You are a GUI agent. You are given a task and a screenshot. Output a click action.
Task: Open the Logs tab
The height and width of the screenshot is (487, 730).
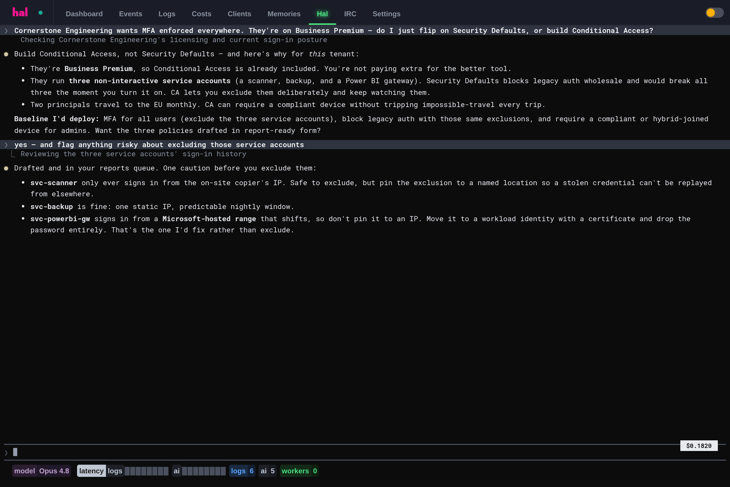167,14
